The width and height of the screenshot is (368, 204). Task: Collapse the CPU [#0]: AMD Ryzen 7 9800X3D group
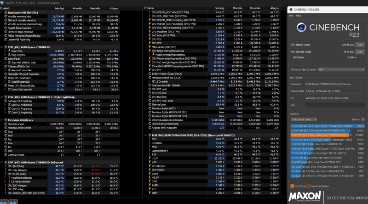pos(2,47)
